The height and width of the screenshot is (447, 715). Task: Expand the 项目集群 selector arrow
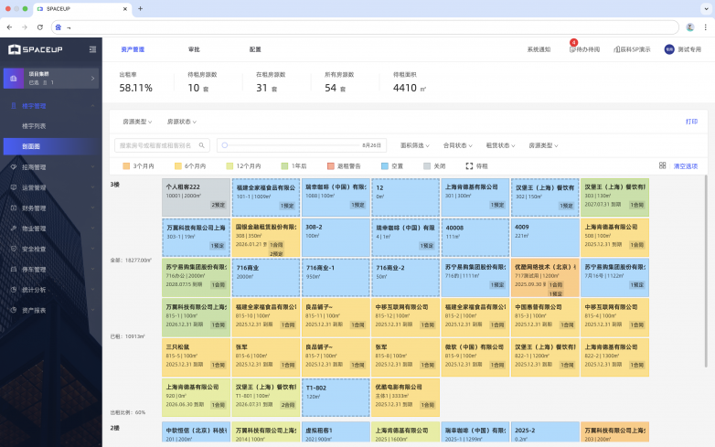pyautogui.click(x=92, y=79)
